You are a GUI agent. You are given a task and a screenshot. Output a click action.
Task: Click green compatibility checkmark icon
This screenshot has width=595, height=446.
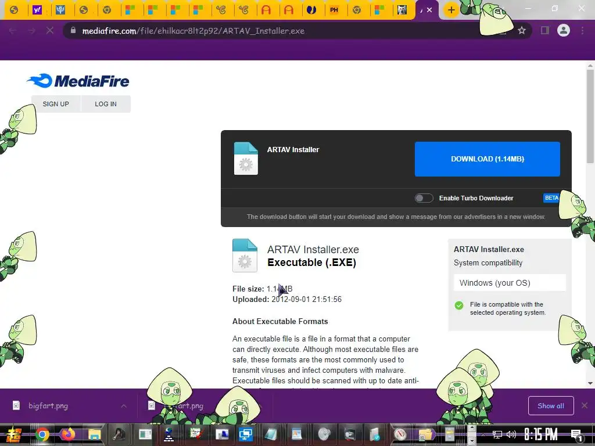pos(459,305)
